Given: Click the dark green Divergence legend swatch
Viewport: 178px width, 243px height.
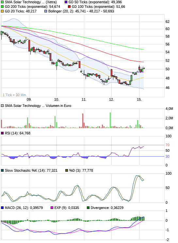Looking at the screenshot, I should click(x=88, y=208).
